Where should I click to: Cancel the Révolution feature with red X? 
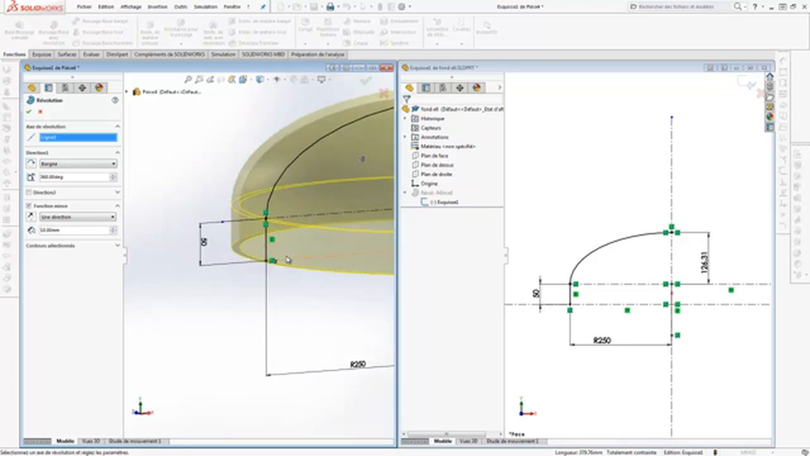tap(40, 112)
